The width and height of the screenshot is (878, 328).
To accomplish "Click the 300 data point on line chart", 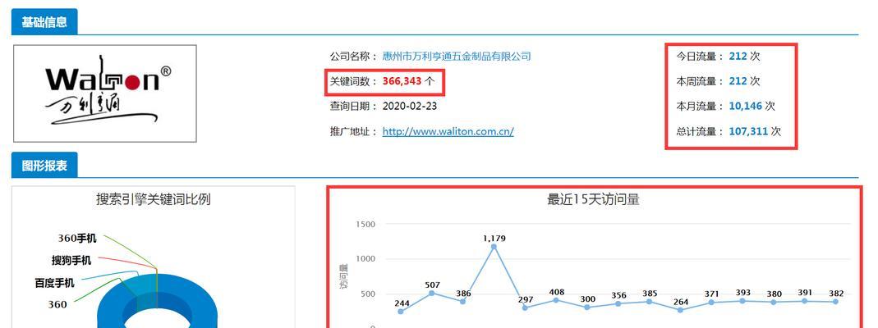I will [x=586, y=307].
